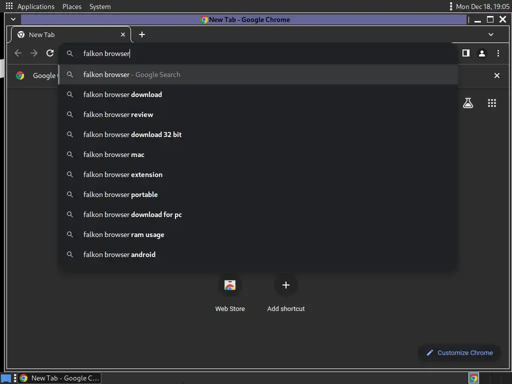Screen dimensions: 512x384
Task: Open the window menu chevron in the title bar
Action: [13, 19]
